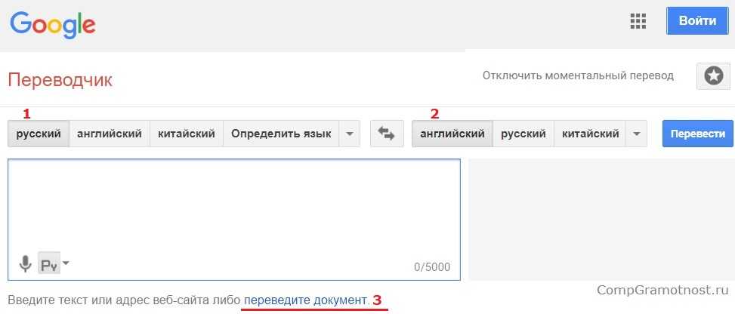Select китайский as target language
Screen dimensions: 735x314
[590, 134]
